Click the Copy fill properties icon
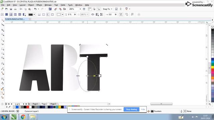The height and width of the screenshot is (120, 214). click(x=126, y=14)
